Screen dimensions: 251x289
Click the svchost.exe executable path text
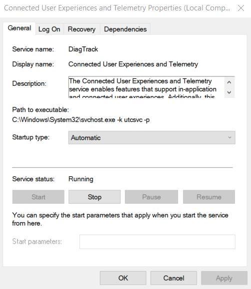pyautogui.click(x=81, y=120)
